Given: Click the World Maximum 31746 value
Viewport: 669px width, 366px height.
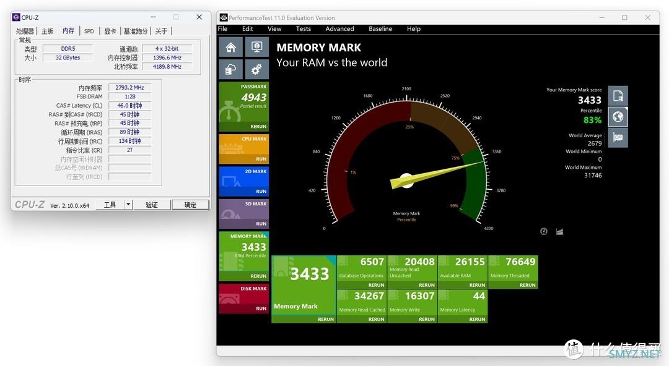Looking at the screenshot, I should click(x=593, y=175).
